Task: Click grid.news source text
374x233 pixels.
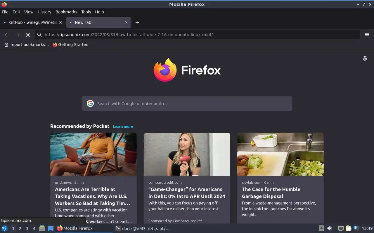Action: (x=63, y=182)
